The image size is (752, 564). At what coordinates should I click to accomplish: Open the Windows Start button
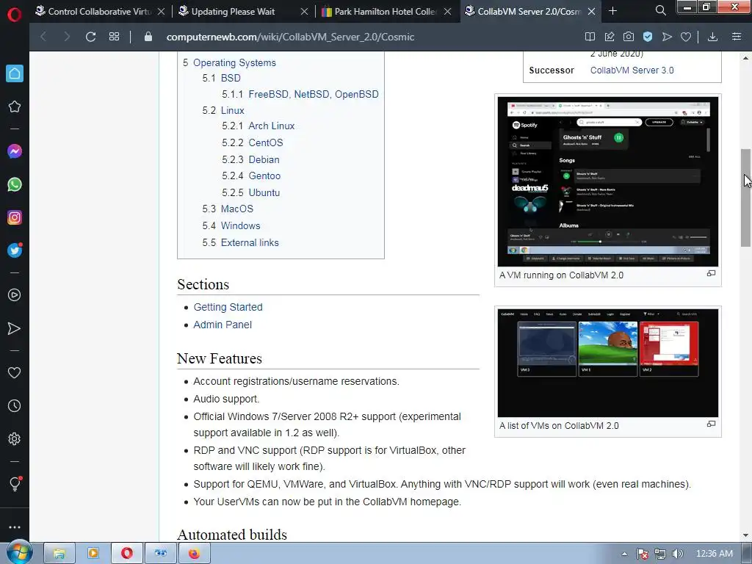click(19, 554)
